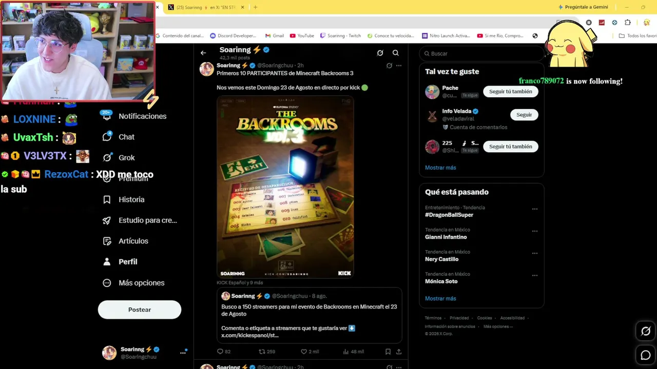Open Nitro Launch Activa bookmark
Screen dimensions: 657x369
coord(446,36)
